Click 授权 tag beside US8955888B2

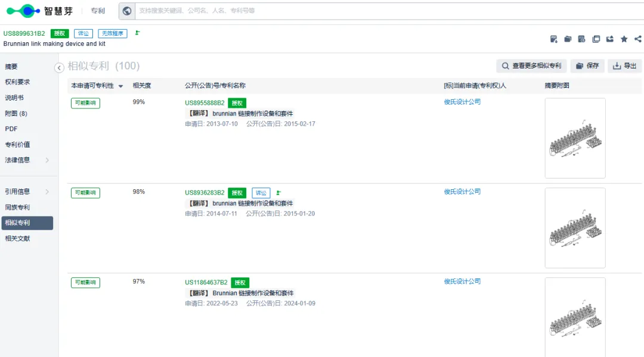pyautogui.click(x=237, y=103)
